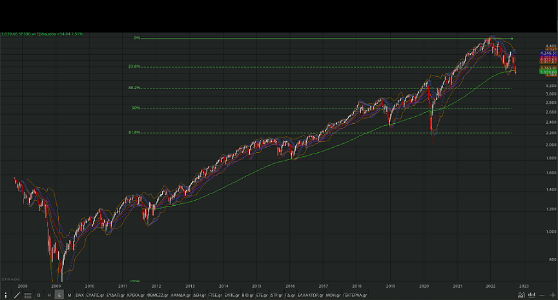Image resolution: width=558 pixels, height=300 pixels.
Task: Open the ΕΥΔΑΠ.gr symbol tab
Action: (x=116, y=295)
